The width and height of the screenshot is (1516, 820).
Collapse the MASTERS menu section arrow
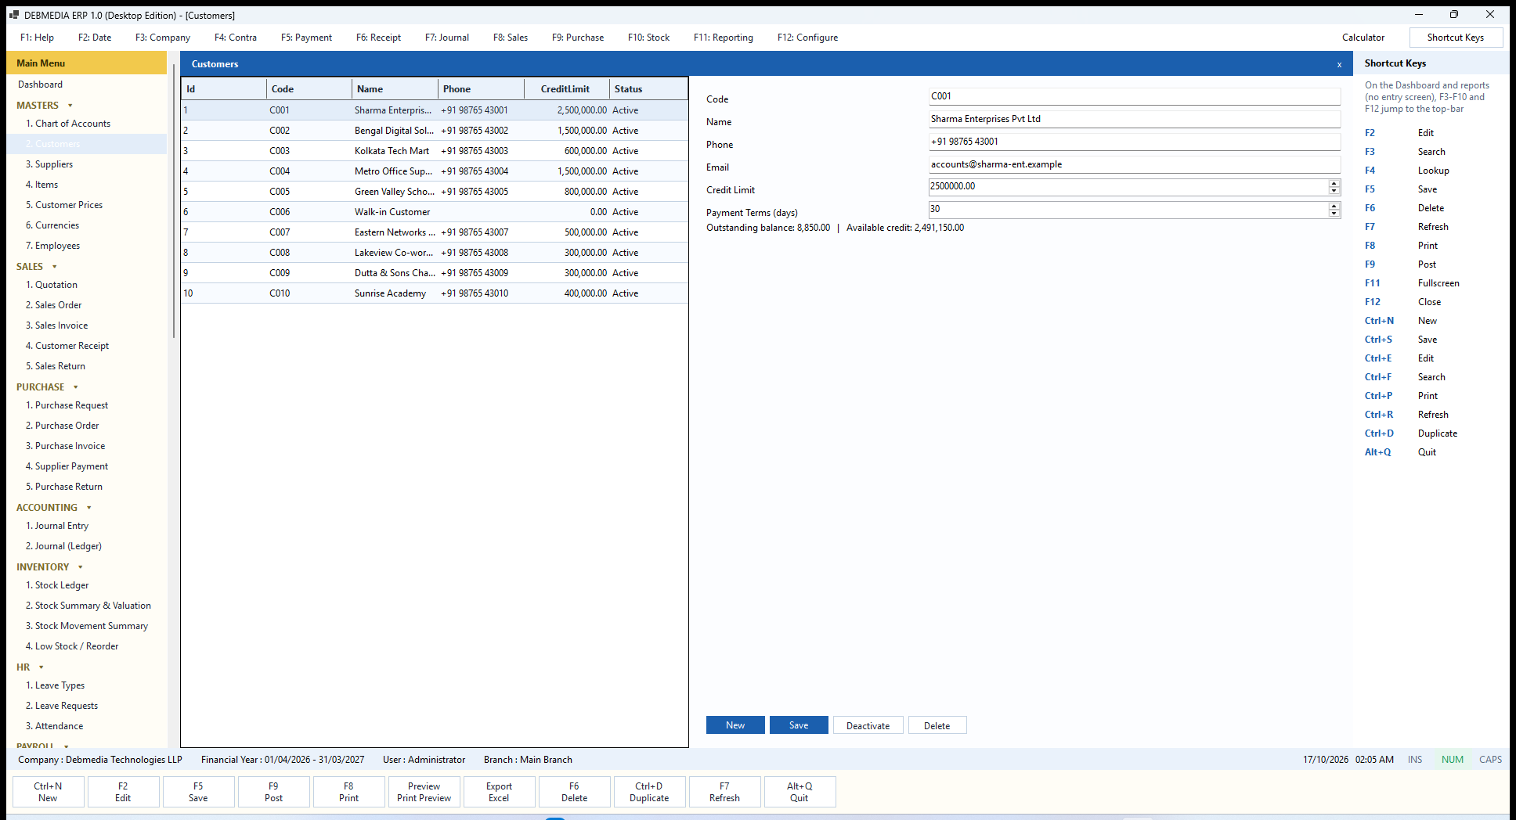(x=70, y=106)
